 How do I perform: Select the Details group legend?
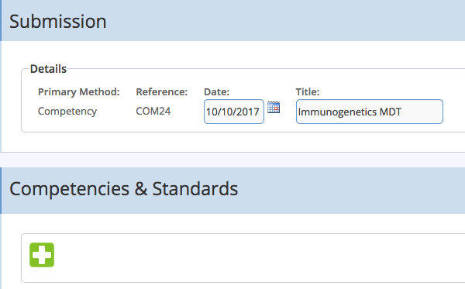tap(48, 69)
